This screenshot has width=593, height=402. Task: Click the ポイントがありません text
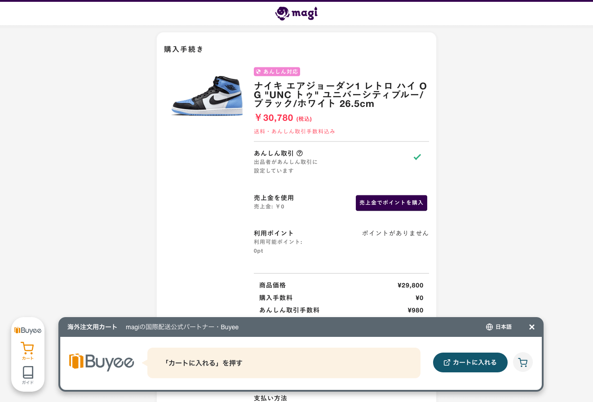(x=395, y=233)
